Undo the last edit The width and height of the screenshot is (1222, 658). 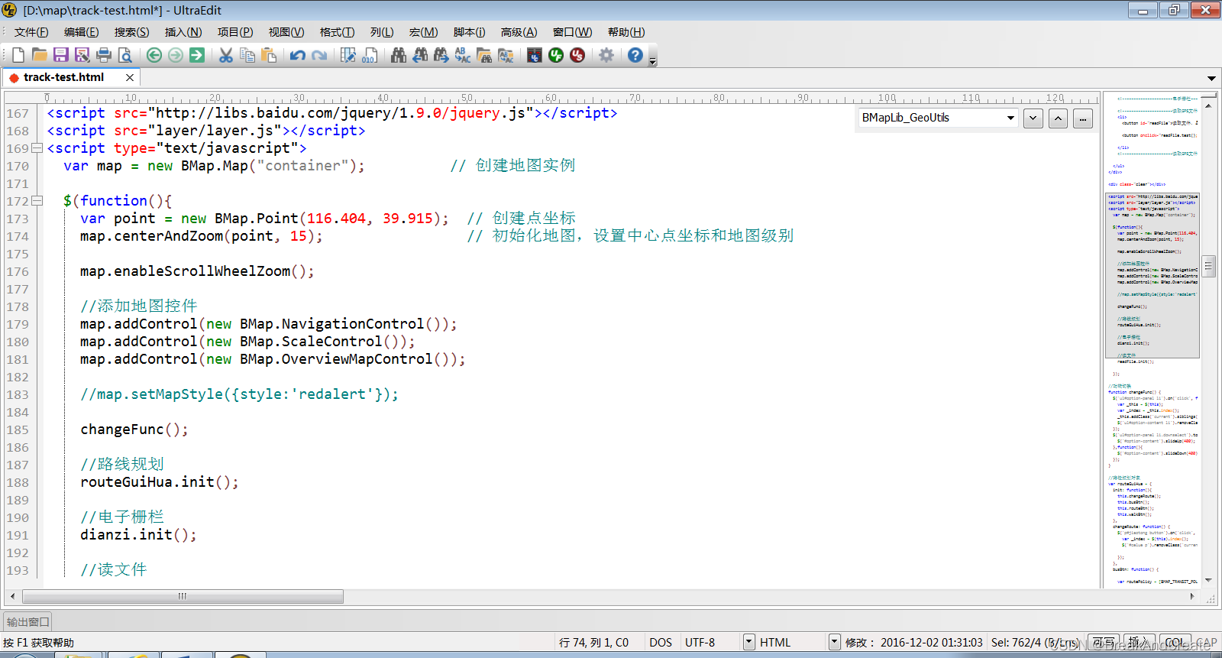297,55
